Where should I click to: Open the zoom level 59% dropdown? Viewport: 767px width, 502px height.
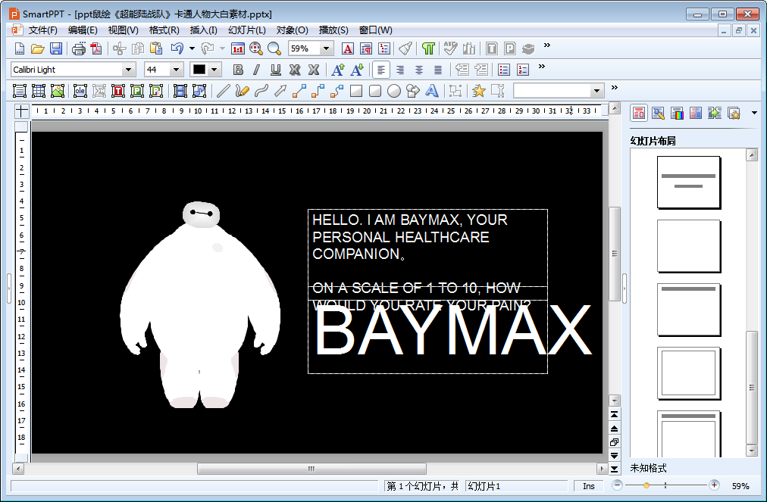coord(326,48)
